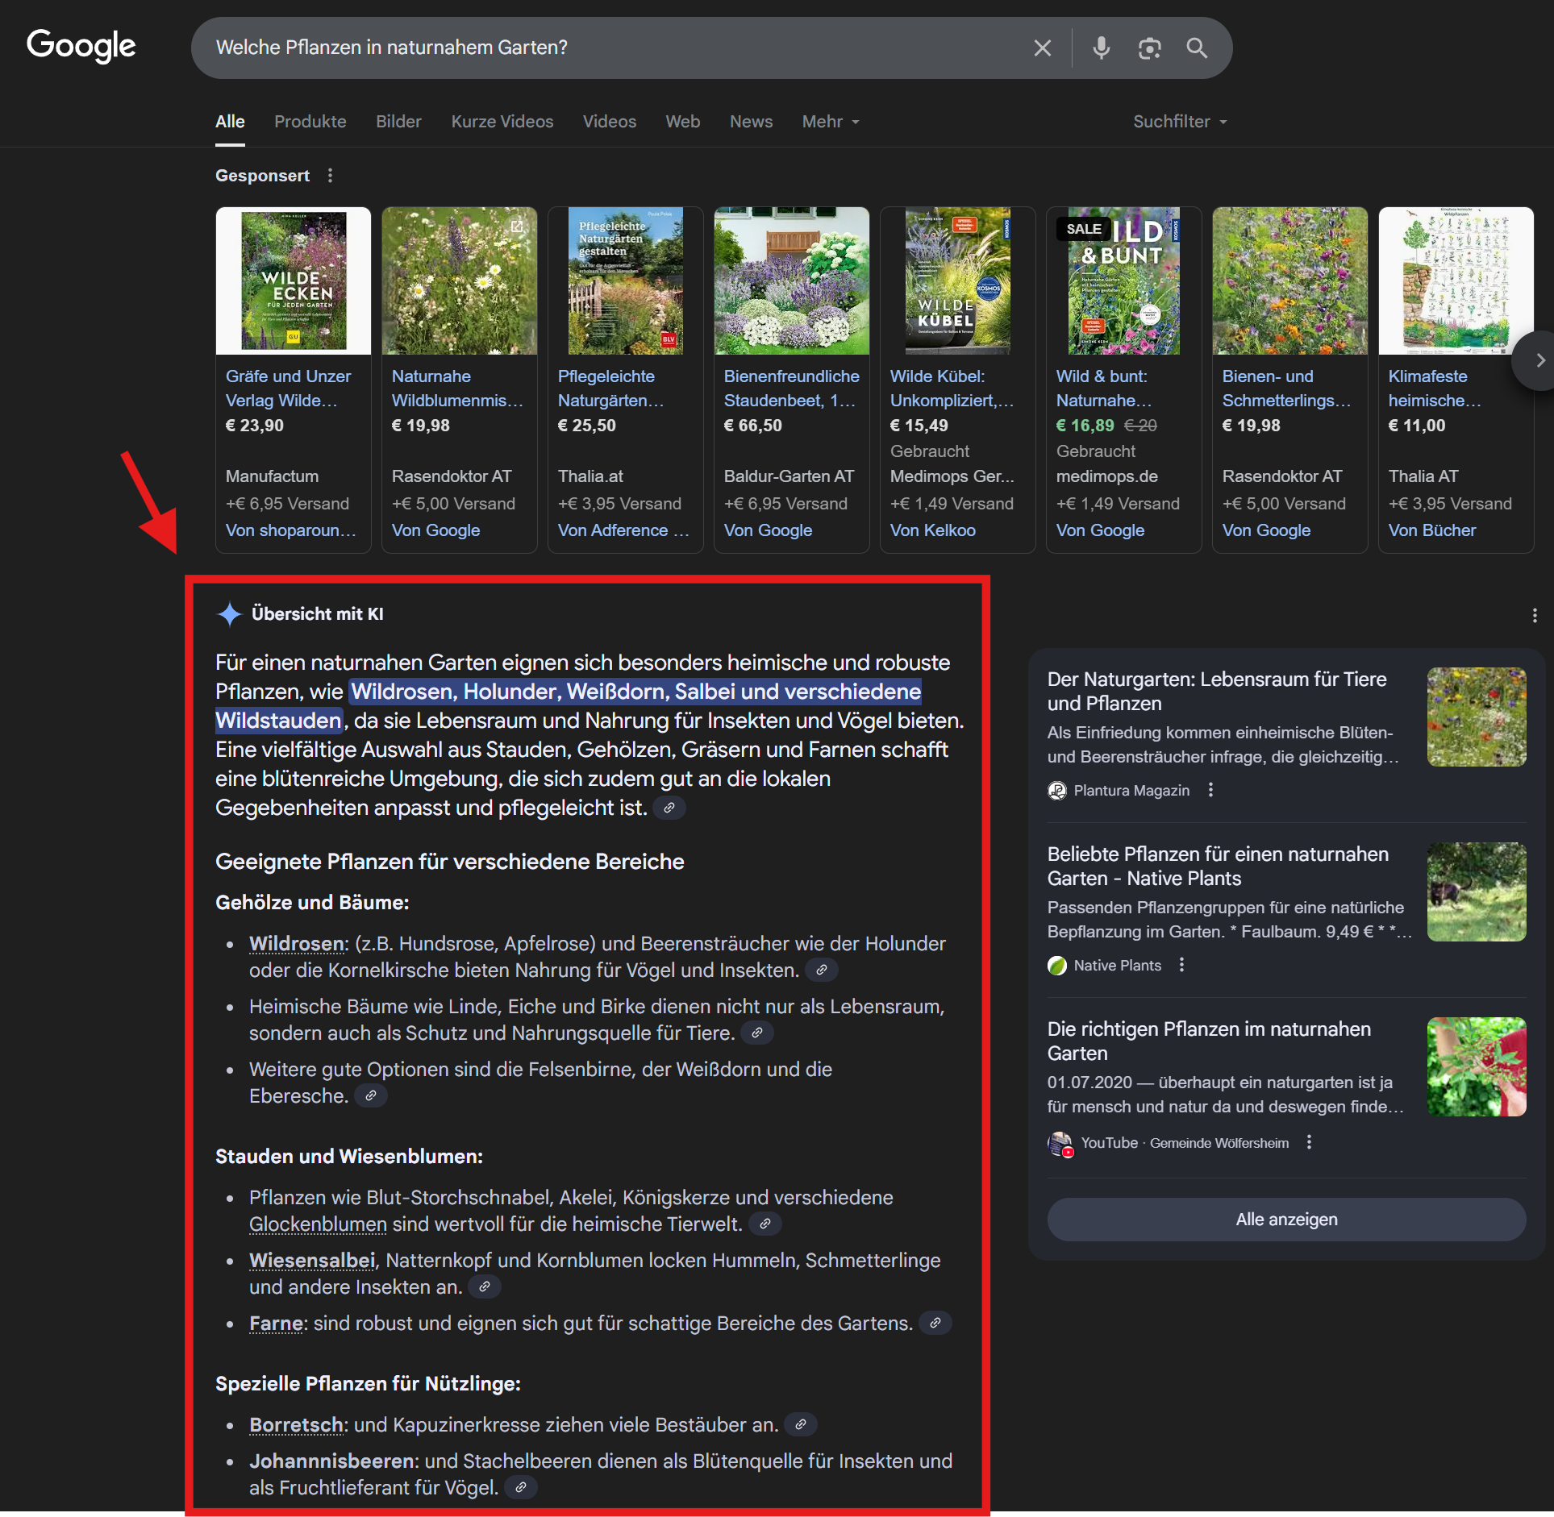Switch to the Kurze Videos tab
The height and width of the screenshot is (1517, 1554).
pyautogui.click(x=502, y=122)
